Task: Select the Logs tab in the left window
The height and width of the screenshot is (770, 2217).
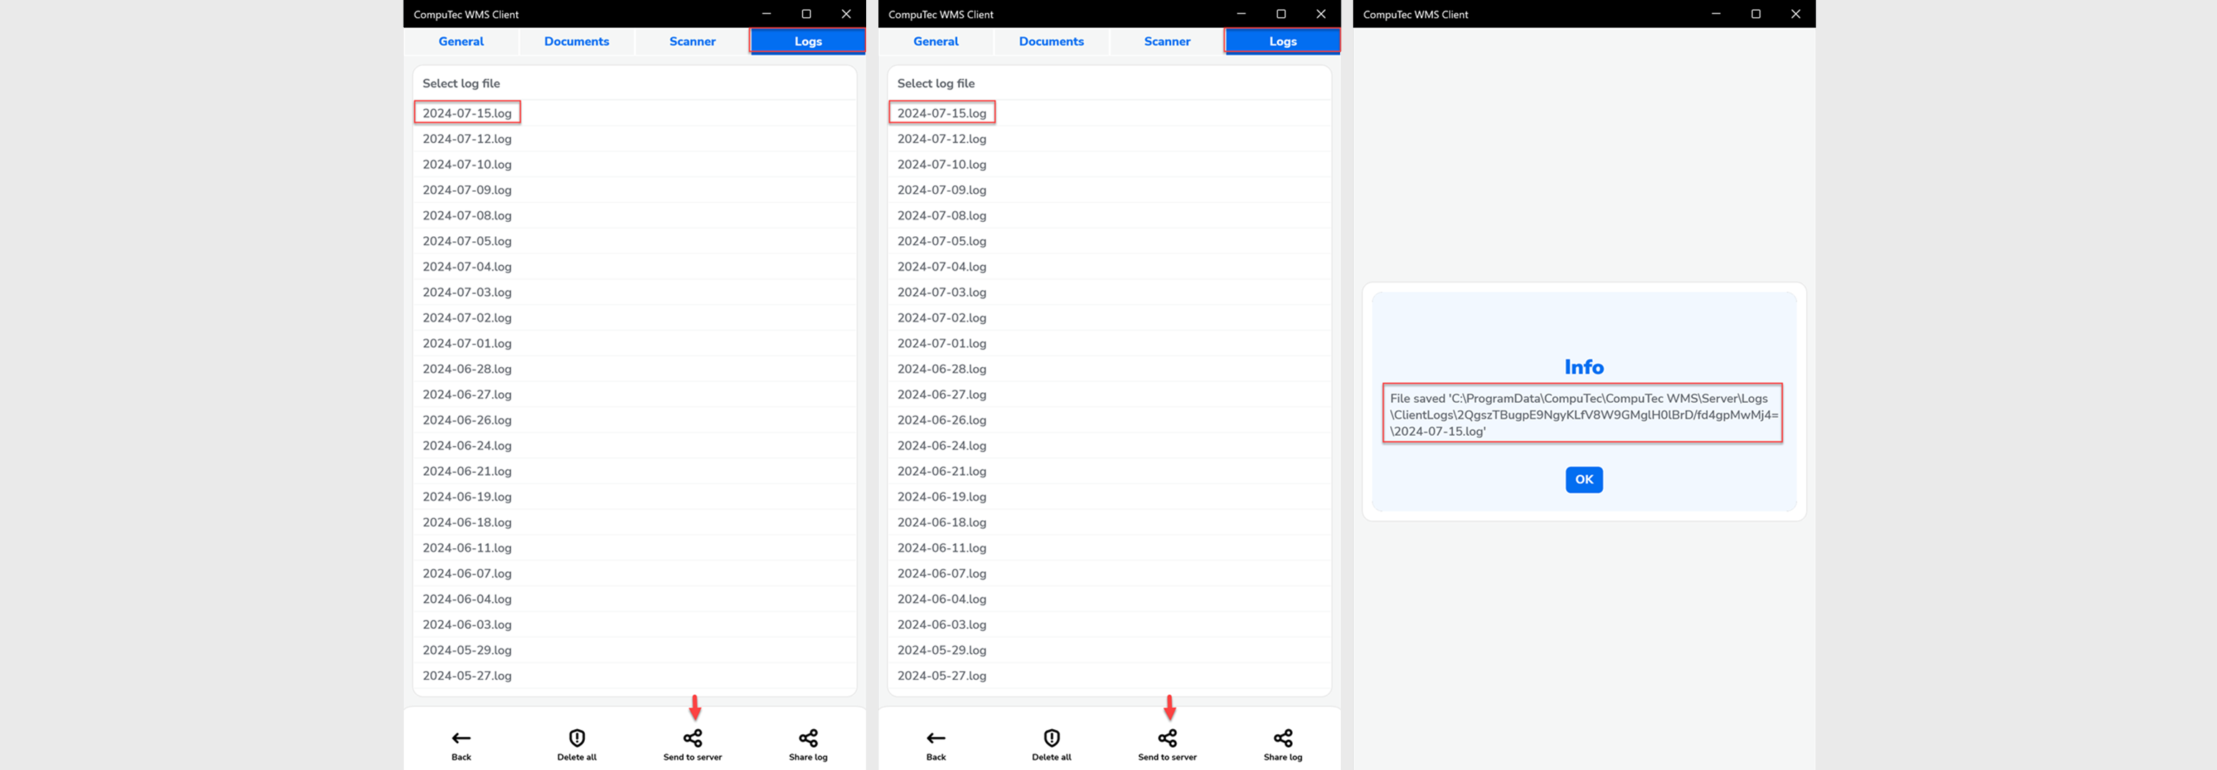Action: coord(808,42)
